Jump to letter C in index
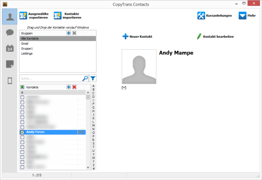 point(94,93)
